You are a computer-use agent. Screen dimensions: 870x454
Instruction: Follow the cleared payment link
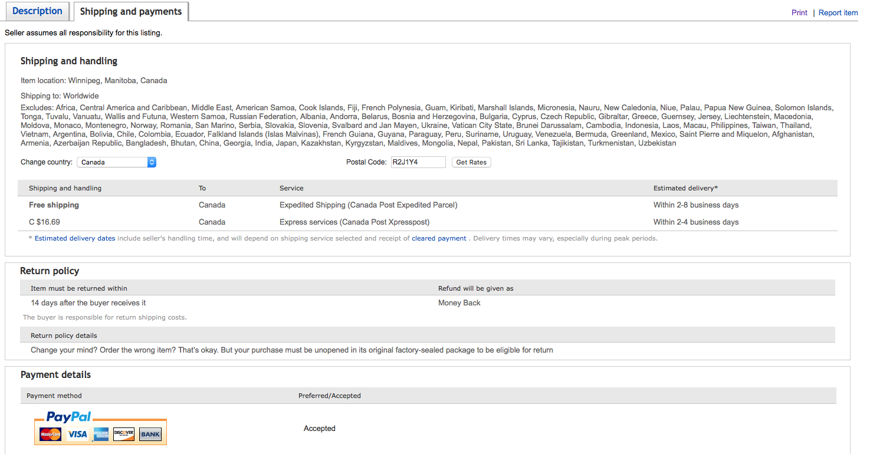(439, 239)
